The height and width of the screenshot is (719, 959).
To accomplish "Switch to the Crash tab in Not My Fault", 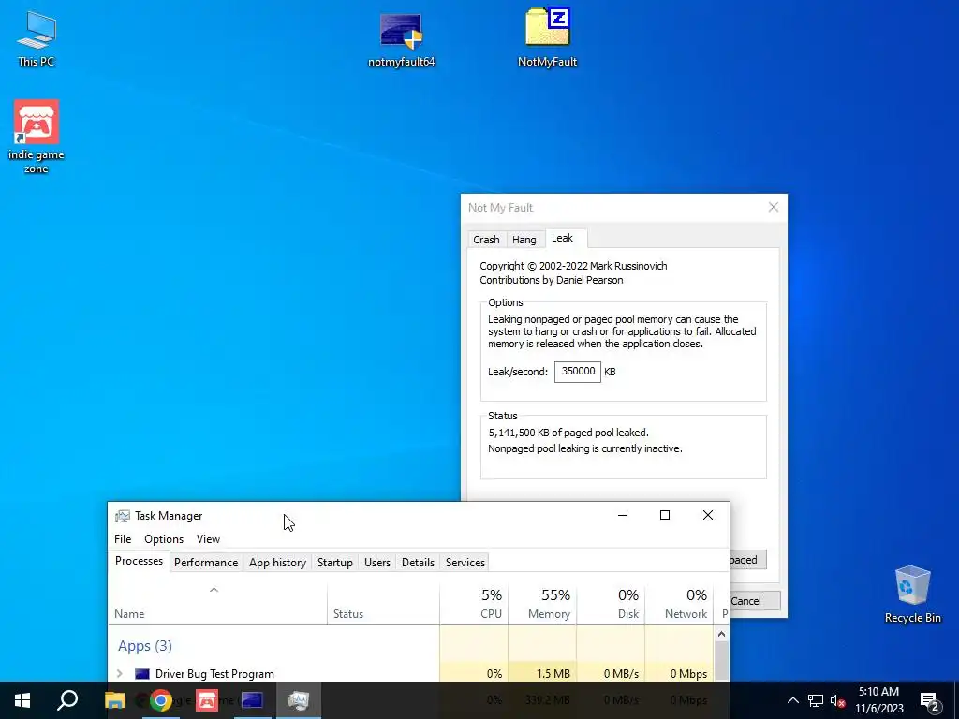I will coord(486,240).
